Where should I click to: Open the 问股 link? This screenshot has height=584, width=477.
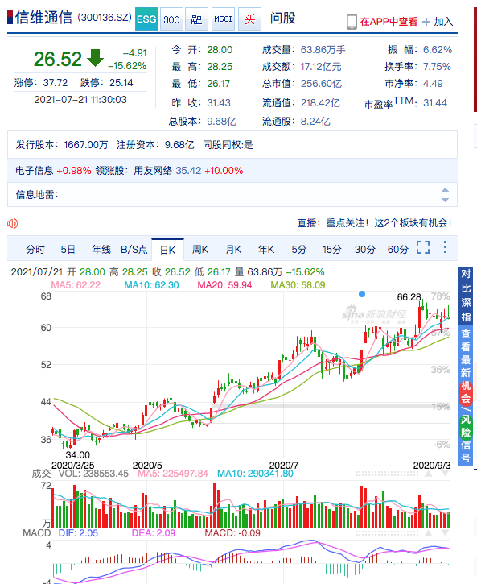[282, 19]
